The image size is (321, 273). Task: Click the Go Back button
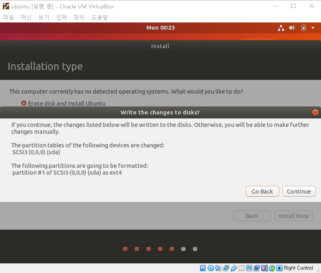262,192
